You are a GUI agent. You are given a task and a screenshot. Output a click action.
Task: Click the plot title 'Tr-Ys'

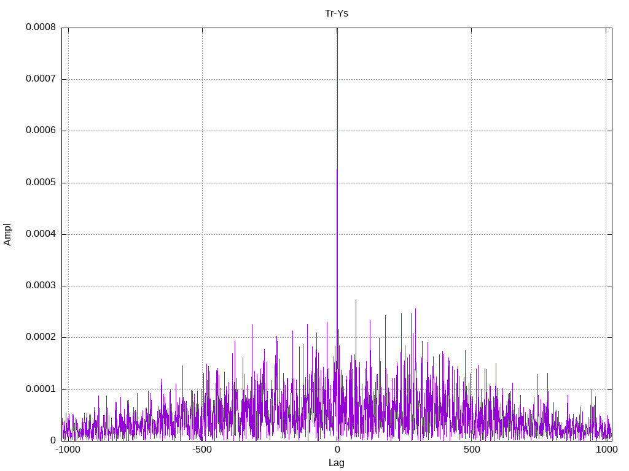337,13
